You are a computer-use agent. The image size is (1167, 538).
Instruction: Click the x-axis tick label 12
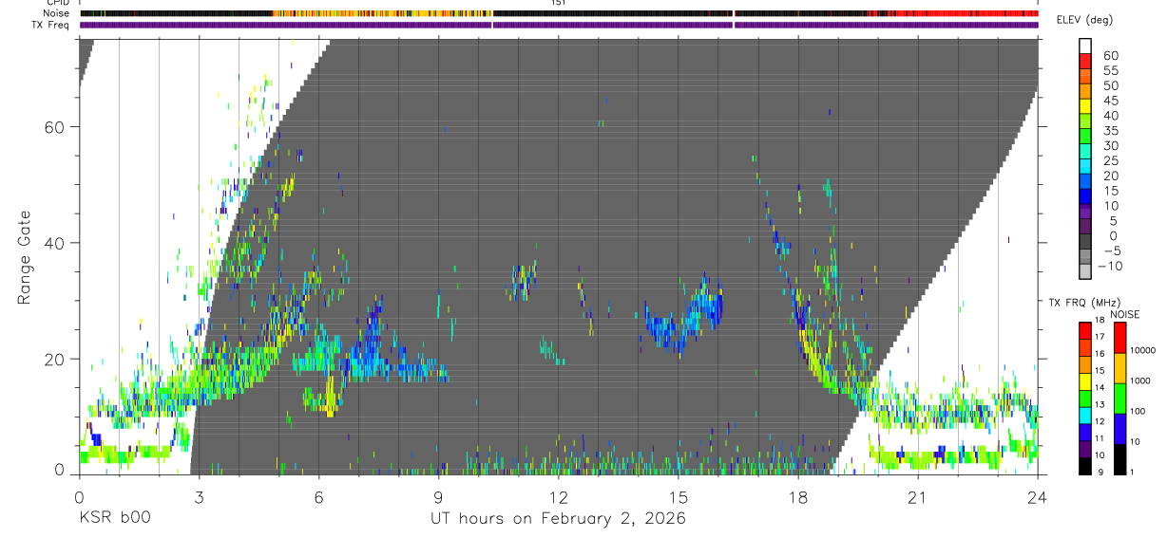[x=559, y=497]
